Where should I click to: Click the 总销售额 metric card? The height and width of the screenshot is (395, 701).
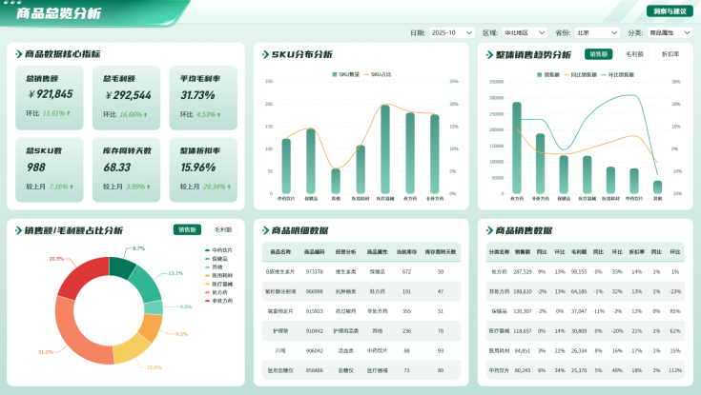[x=50, y=99]
